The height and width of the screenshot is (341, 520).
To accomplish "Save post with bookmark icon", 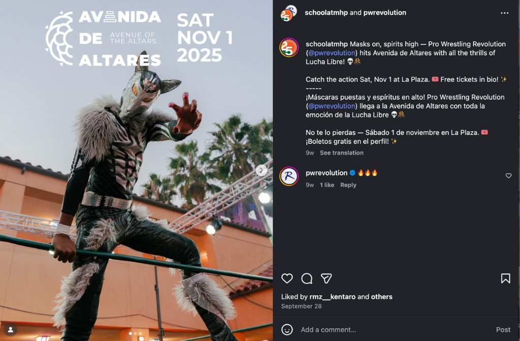I will coord(505,278).
